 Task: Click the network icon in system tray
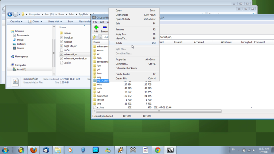pos(249,150)
